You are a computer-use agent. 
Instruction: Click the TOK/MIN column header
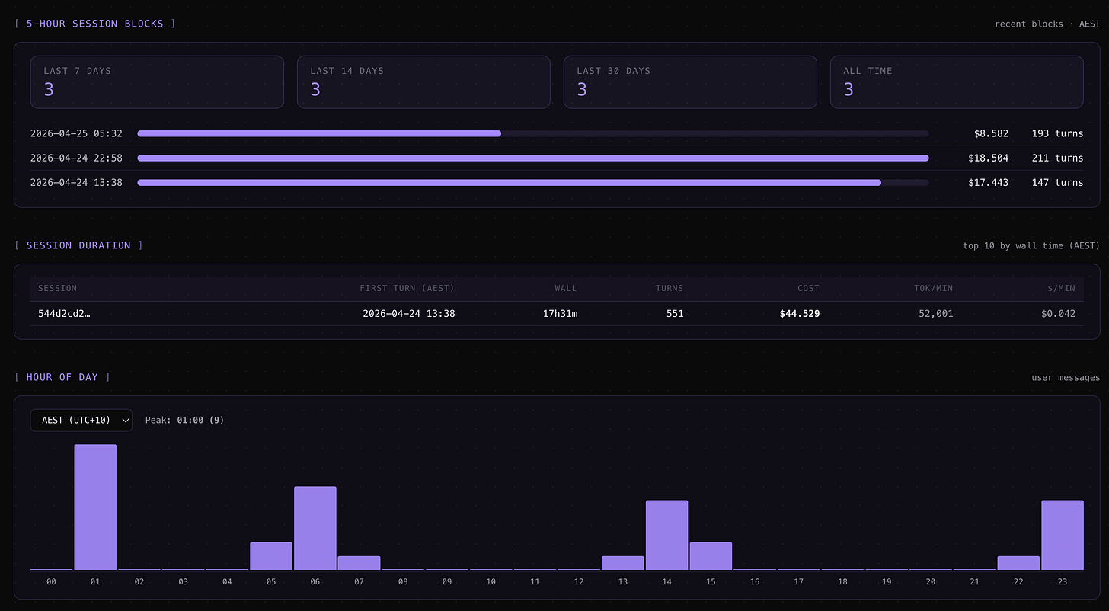click(933, 288)
